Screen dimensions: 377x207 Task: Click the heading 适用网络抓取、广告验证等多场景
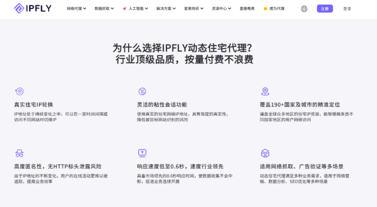302,166
